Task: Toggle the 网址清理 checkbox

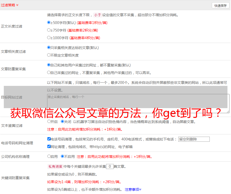Action: pos(49,147)
